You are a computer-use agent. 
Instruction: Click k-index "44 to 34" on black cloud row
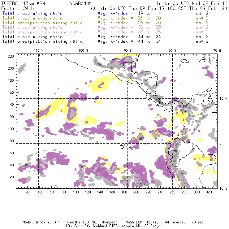149,37
